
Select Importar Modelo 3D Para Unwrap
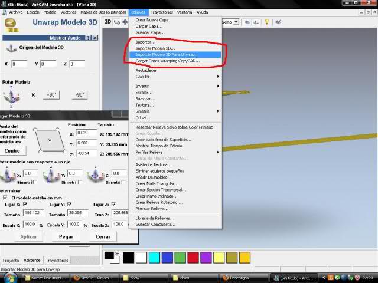pos(175,55)
